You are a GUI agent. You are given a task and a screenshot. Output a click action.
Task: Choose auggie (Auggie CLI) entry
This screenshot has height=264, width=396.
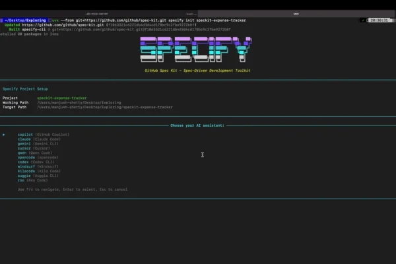40,176
